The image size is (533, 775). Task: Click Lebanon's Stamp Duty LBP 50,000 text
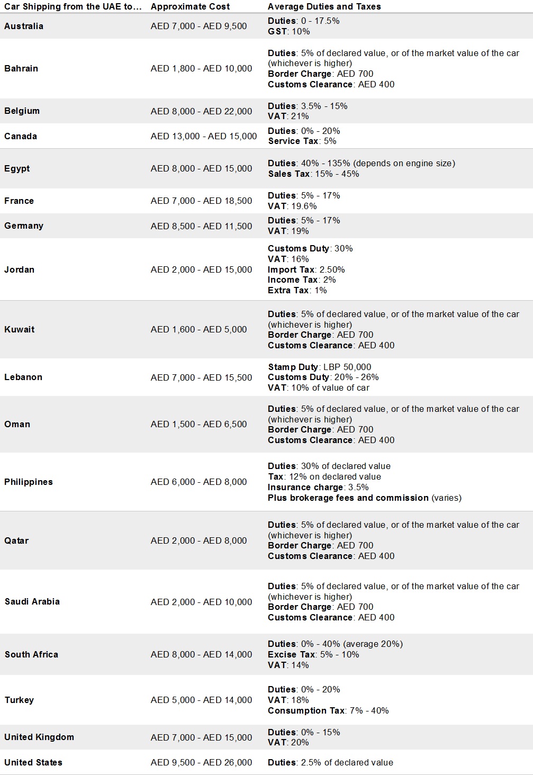(320, 367)
